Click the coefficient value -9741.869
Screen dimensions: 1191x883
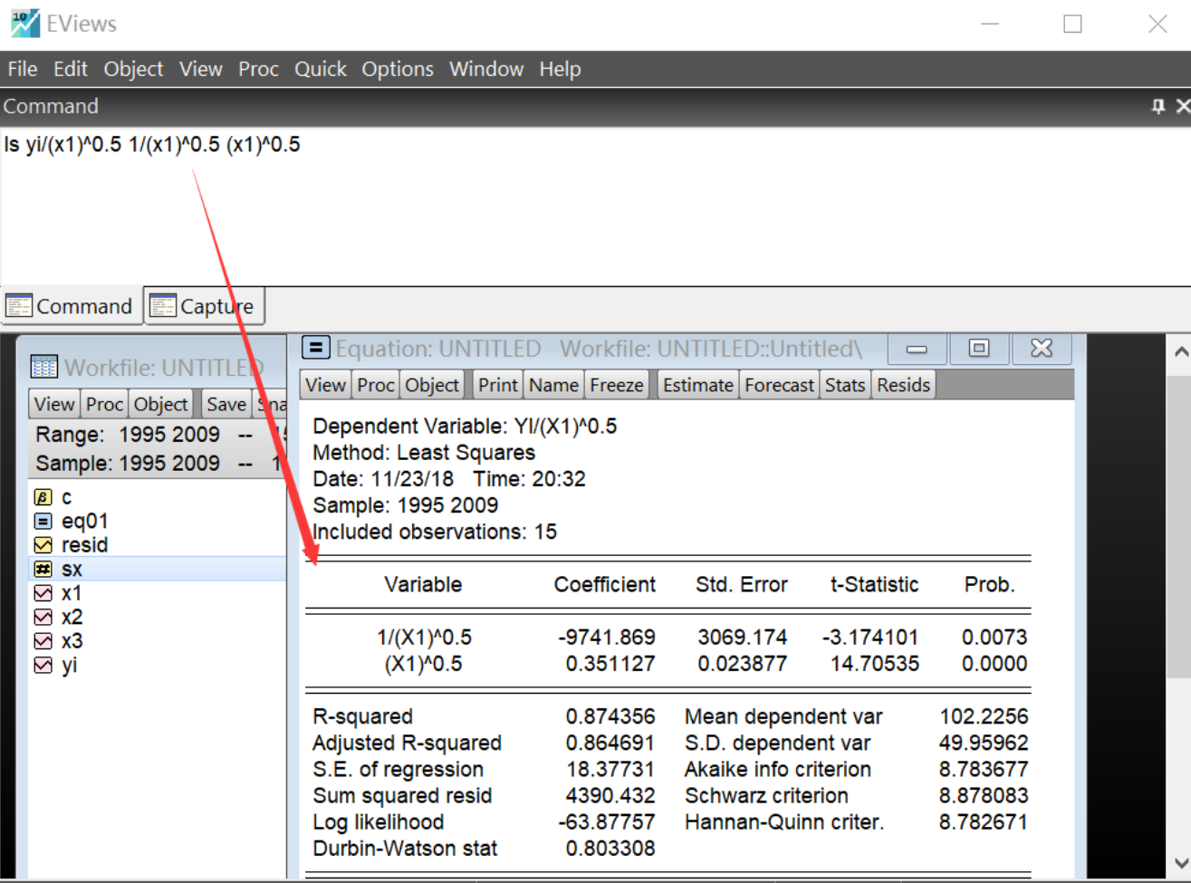pos(607,638)
